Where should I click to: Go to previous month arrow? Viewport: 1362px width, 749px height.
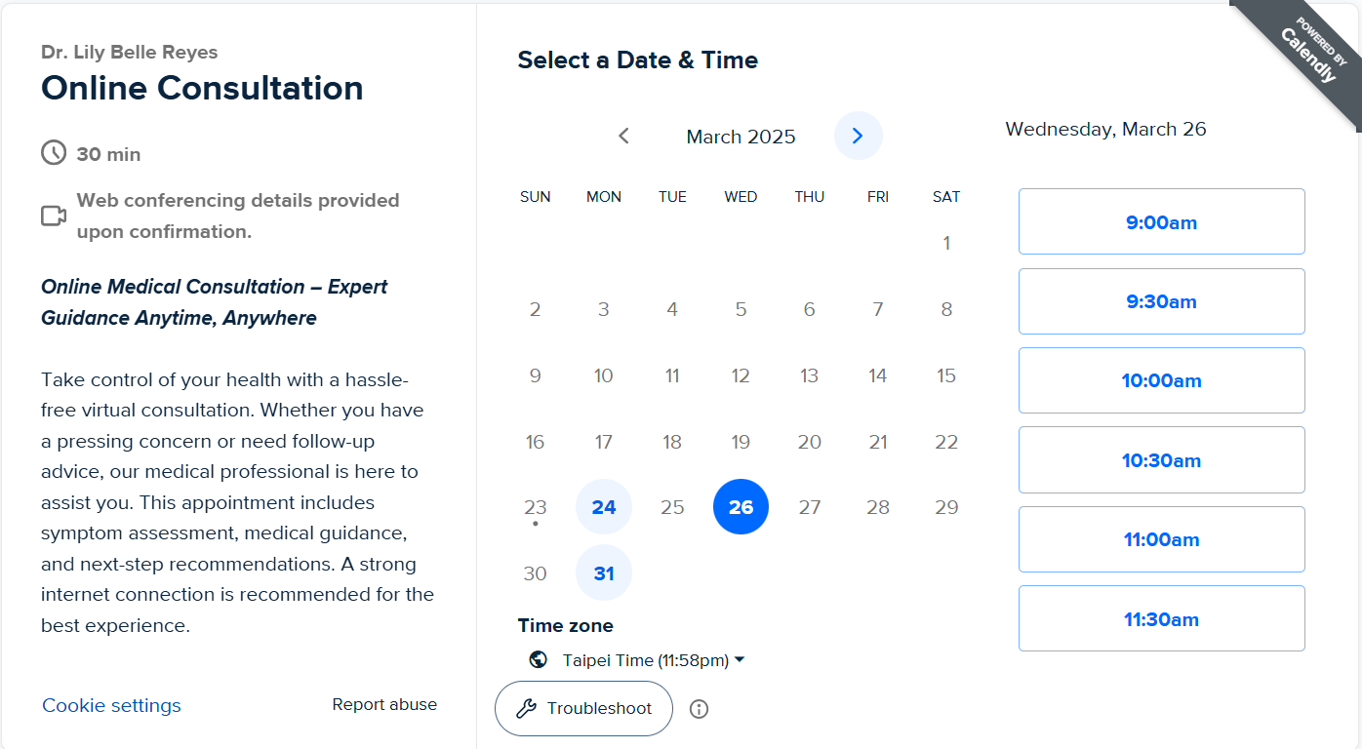pos(624,136)
